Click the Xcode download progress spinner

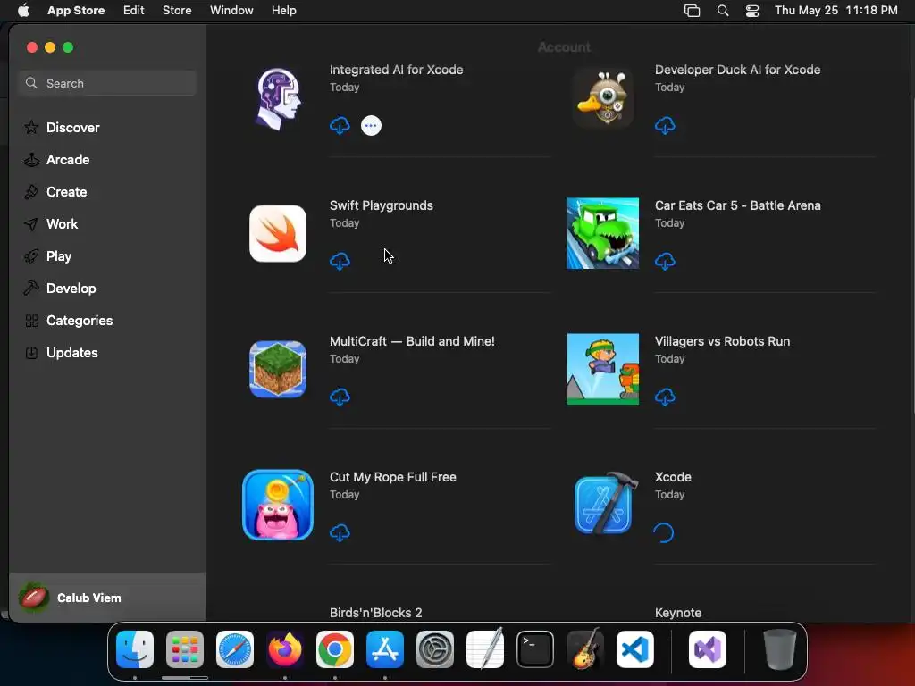pyautogui.click(x=664, y=532)
